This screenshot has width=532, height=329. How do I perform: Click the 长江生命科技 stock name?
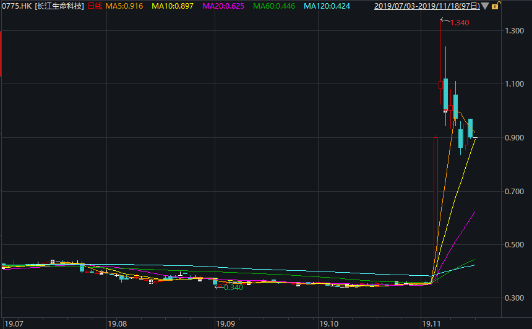click(x=59, y=6)
